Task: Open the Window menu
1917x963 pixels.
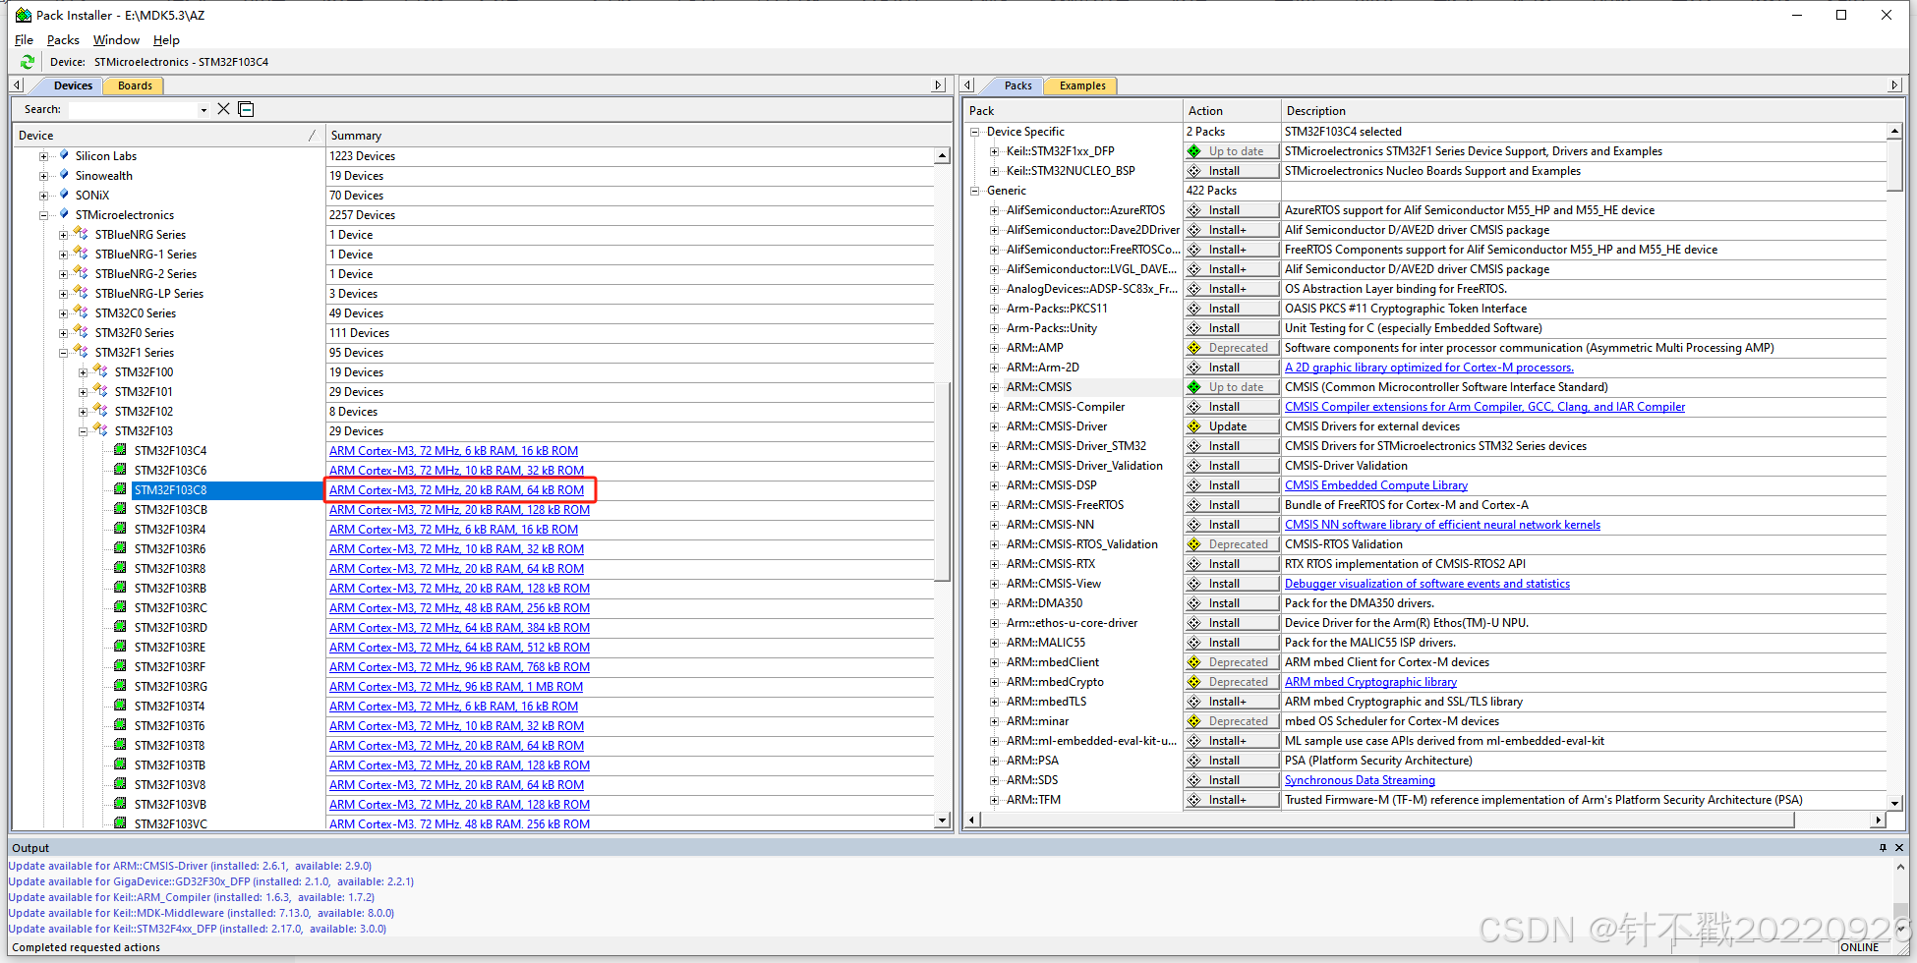Action: pos(116,40)
